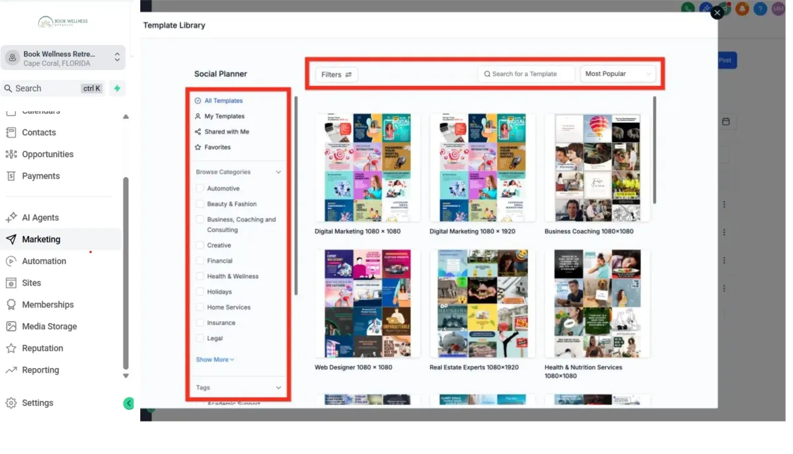Check the Creative category
Image resolution: width=793 pixels, height=454 pixels.
200,245
